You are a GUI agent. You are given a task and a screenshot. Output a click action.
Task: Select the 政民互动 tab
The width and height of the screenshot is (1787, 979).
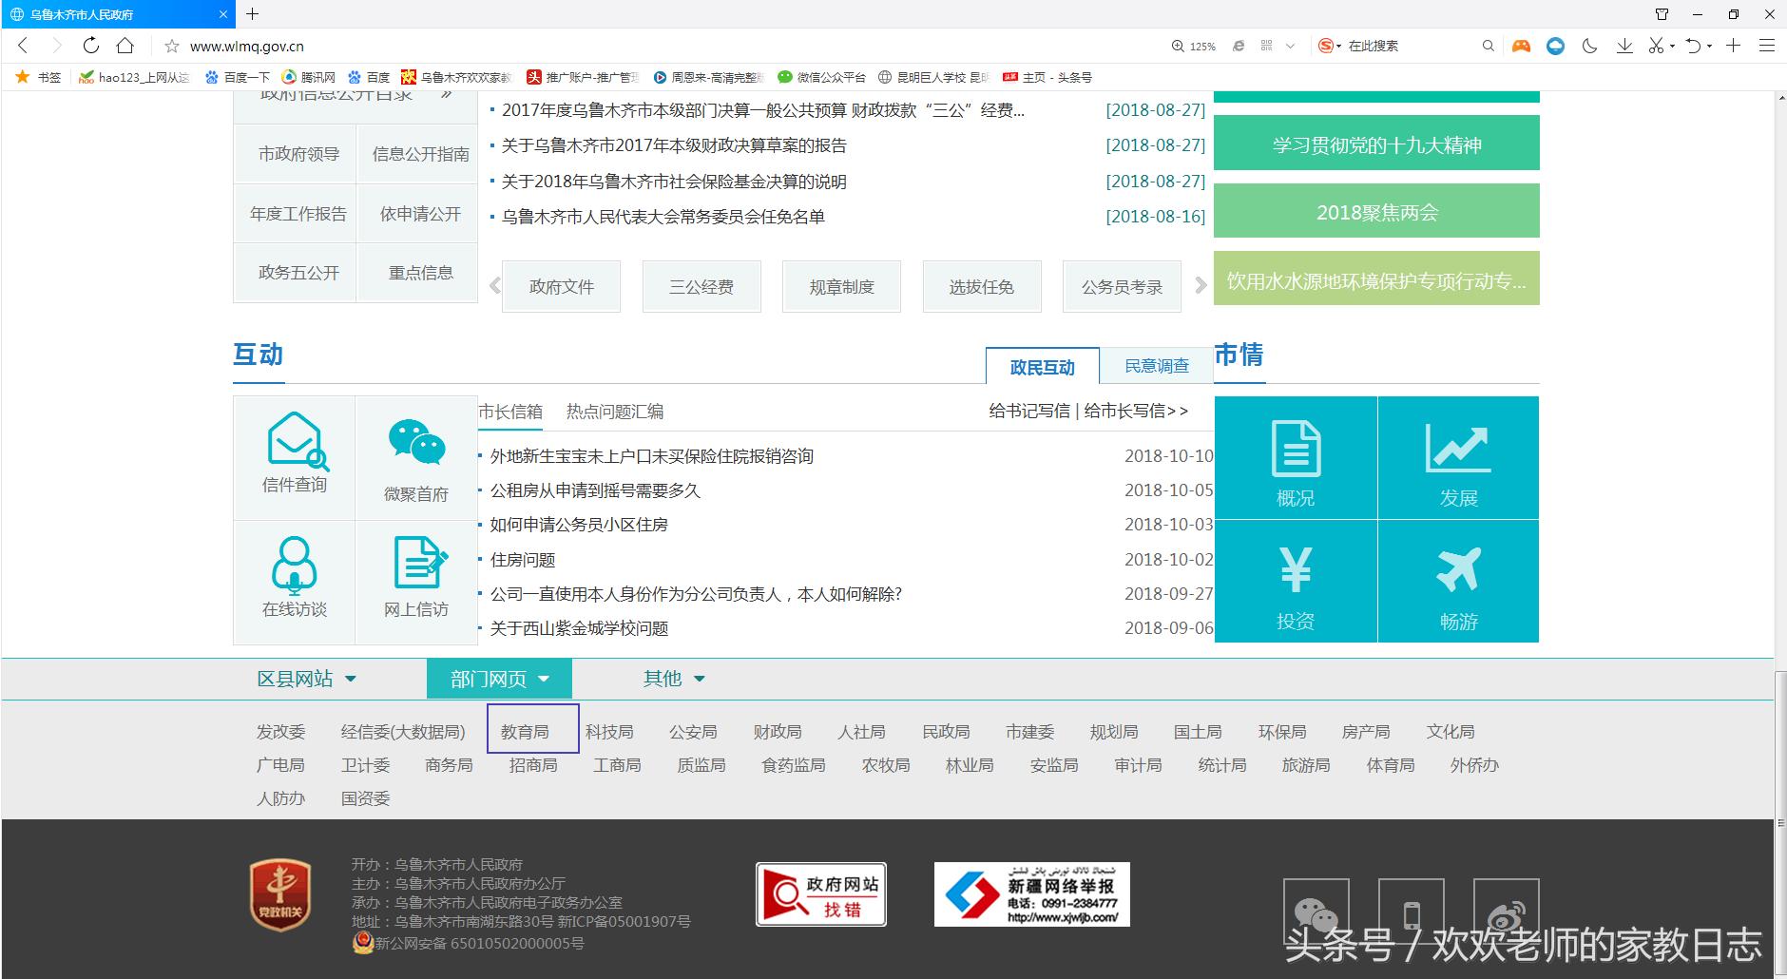coord(1043,367)
